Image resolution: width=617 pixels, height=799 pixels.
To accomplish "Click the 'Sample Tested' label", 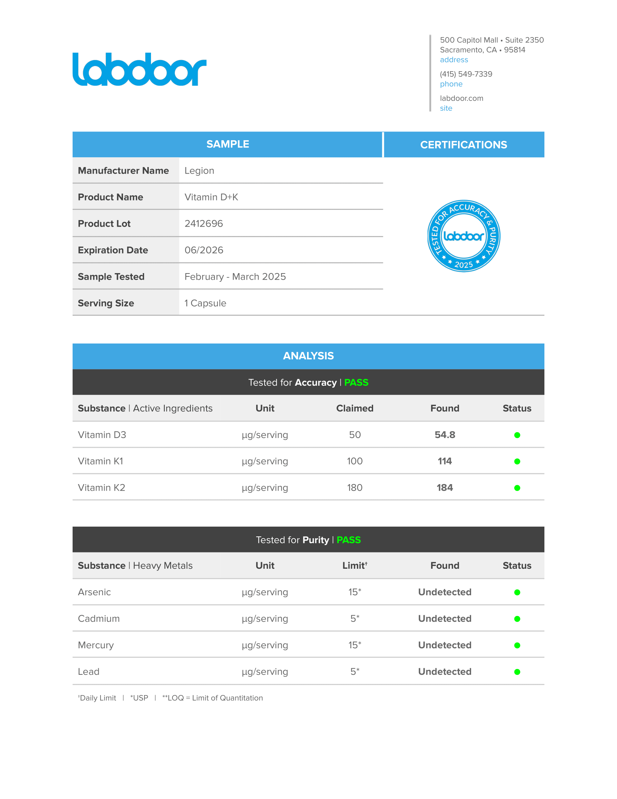I will [x=111, y=277].
